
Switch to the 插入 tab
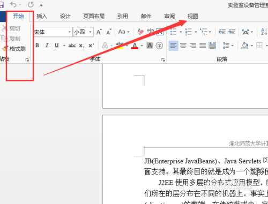click(x=42, y=17)
